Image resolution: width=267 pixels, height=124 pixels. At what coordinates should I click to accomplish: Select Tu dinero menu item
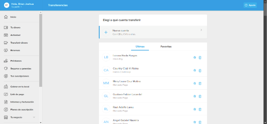[x=15, y=28]
